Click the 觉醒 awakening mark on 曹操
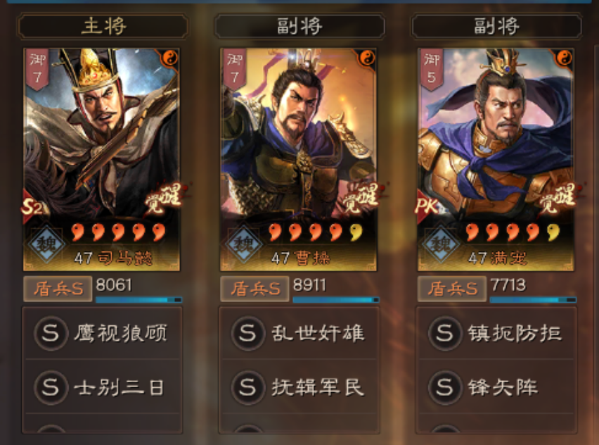 tap(361, 197)
